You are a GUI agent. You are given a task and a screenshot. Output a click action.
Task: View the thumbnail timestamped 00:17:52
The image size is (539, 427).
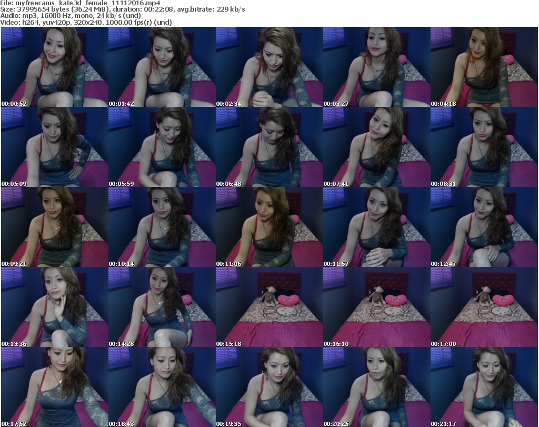[x=55, y=387]
